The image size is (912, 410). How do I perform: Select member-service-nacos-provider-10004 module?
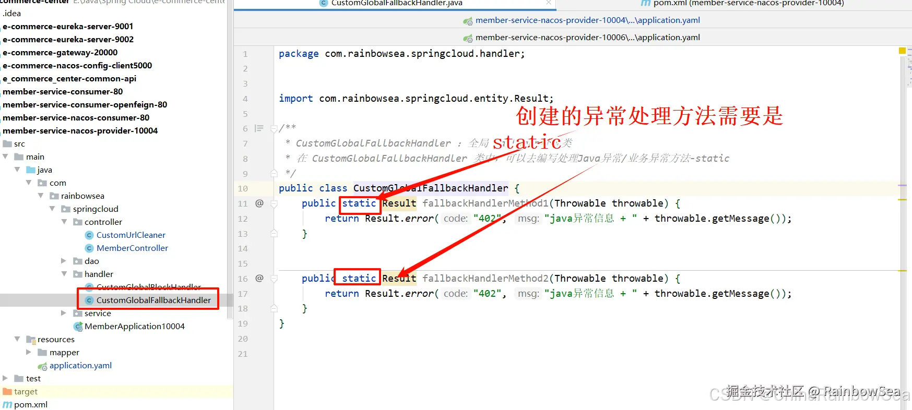(x=80, y=131)
